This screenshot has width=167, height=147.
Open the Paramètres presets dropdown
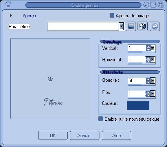tap(121, 26)
